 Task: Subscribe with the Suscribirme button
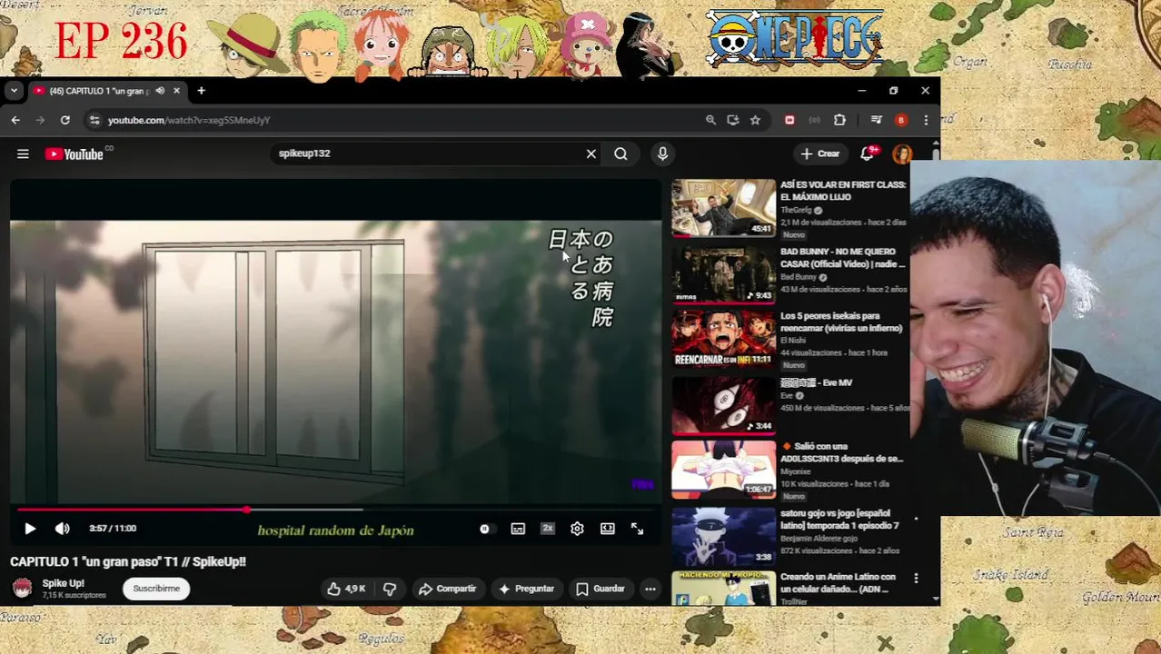click(156, 589)
